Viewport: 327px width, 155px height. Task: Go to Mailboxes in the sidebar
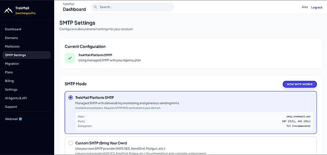click(12, 46)
